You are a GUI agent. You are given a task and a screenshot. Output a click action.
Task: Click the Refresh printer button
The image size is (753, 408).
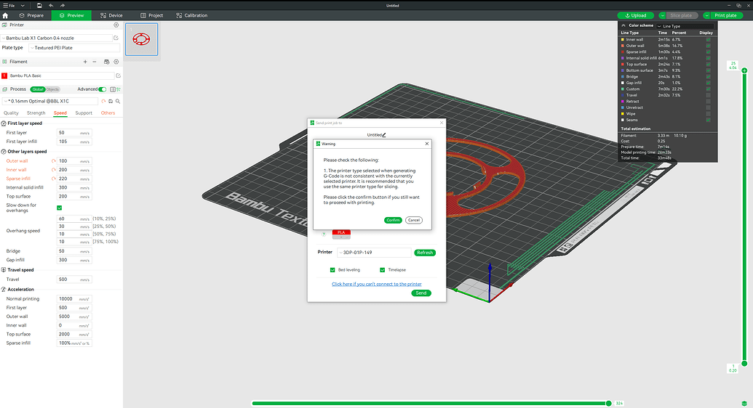425,253
